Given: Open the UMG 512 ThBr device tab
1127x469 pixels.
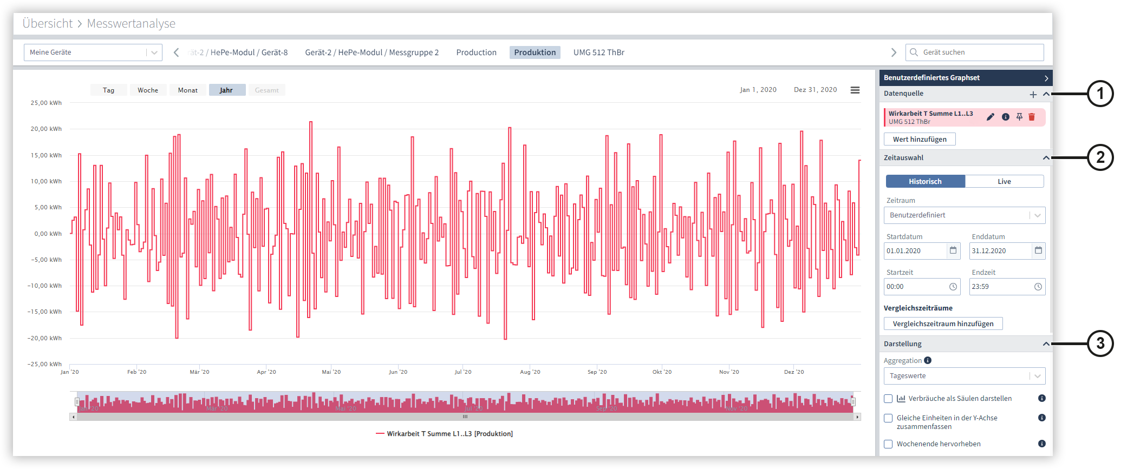Looking at the screenshot, I should coord(599,52).
